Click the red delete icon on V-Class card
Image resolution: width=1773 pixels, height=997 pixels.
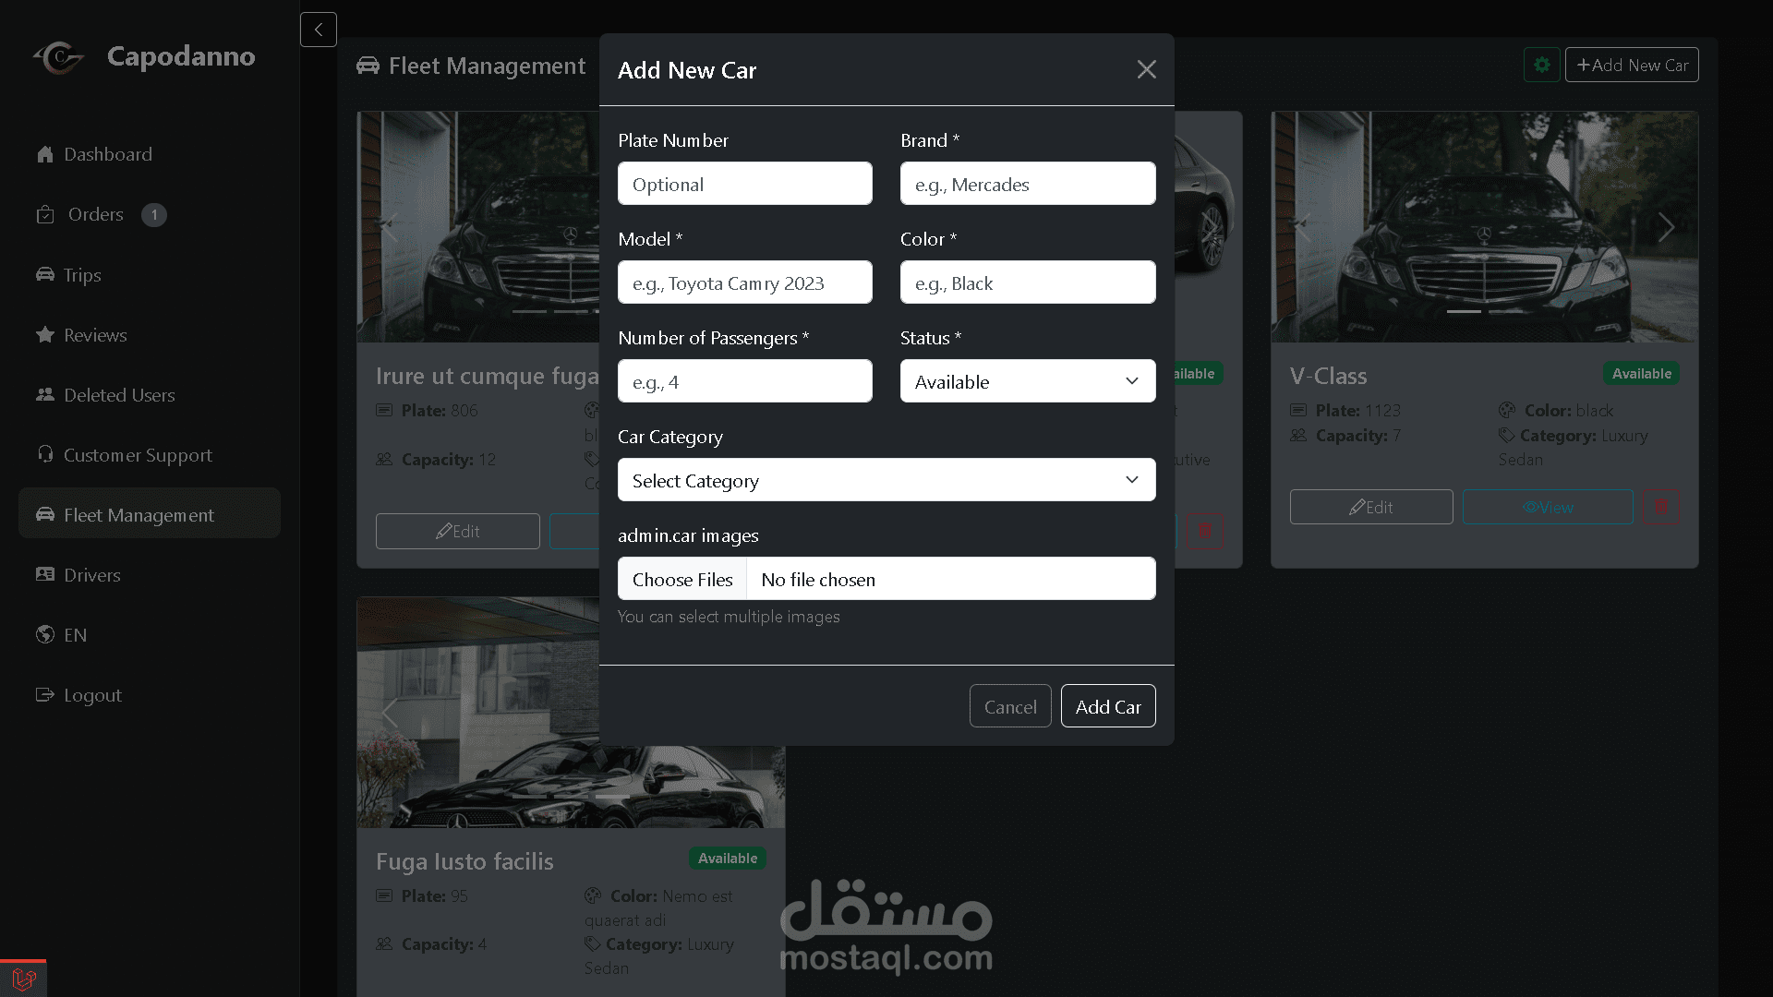tap(1660, 507)
